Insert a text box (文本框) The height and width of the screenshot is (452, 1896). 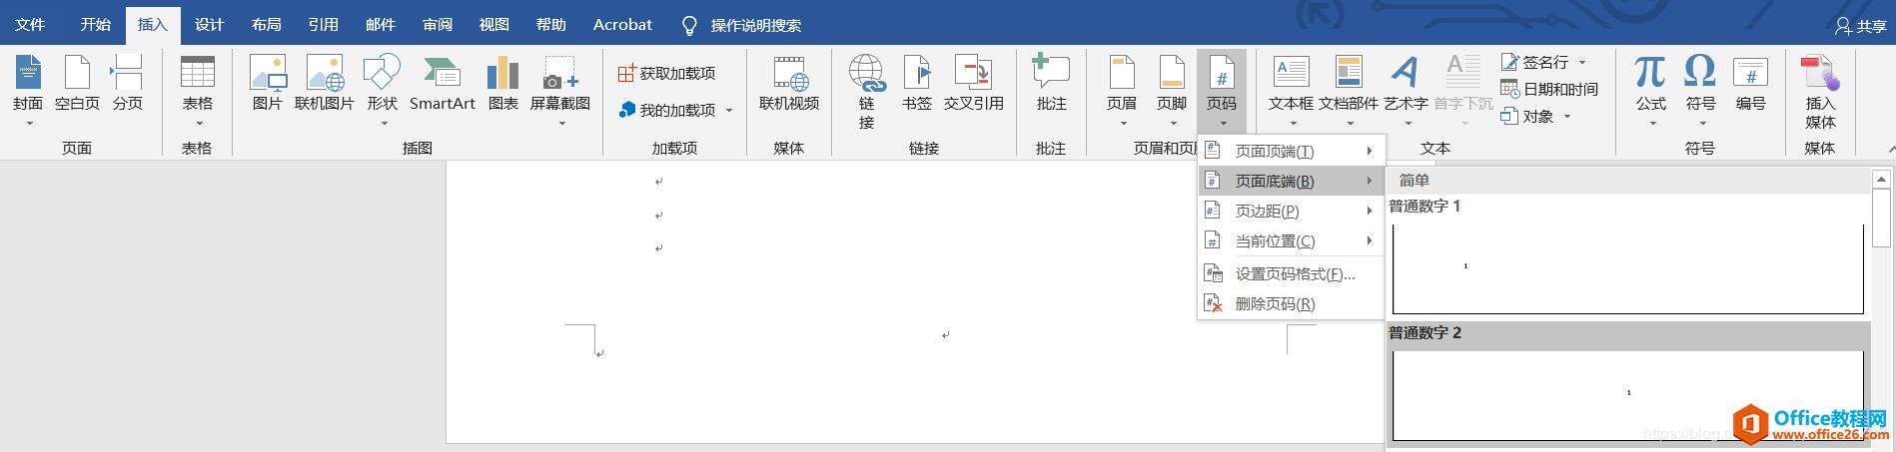tap(1291, 90)
